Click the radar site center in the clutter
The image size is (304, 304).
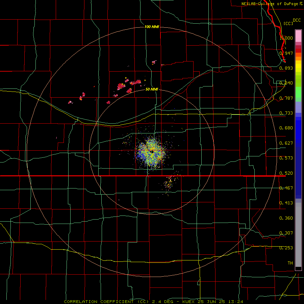(x=152, y=151)
